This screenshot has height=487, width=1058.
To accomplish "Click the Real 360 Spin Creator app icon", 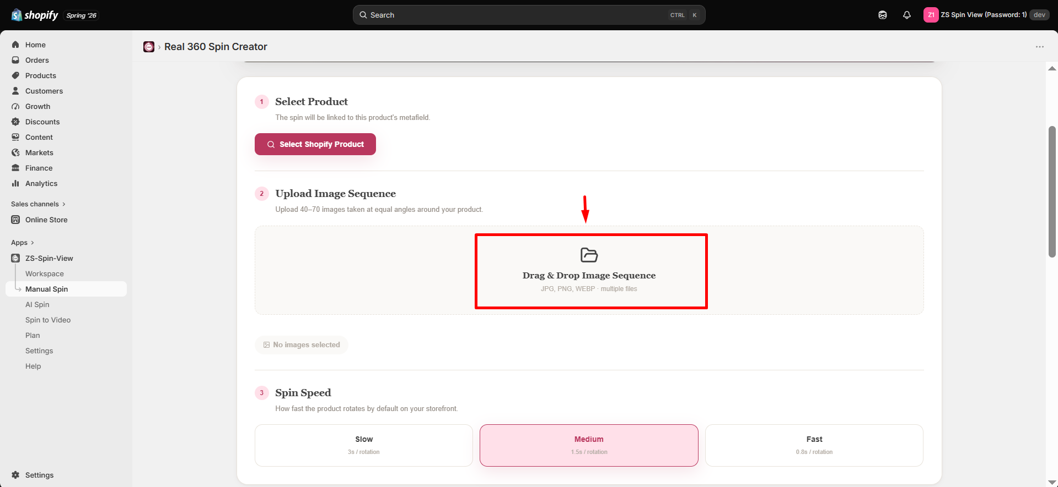I will (x=149, y=47).
